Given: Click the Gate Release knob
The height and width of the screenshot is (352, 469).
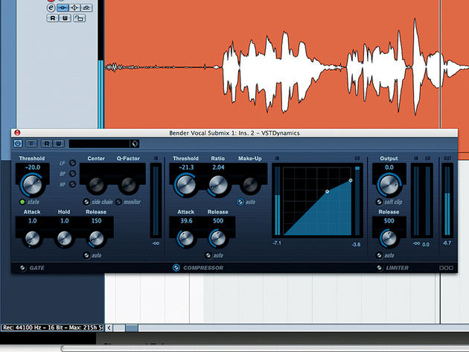Looking at the screenshot, I should (96, 239).
